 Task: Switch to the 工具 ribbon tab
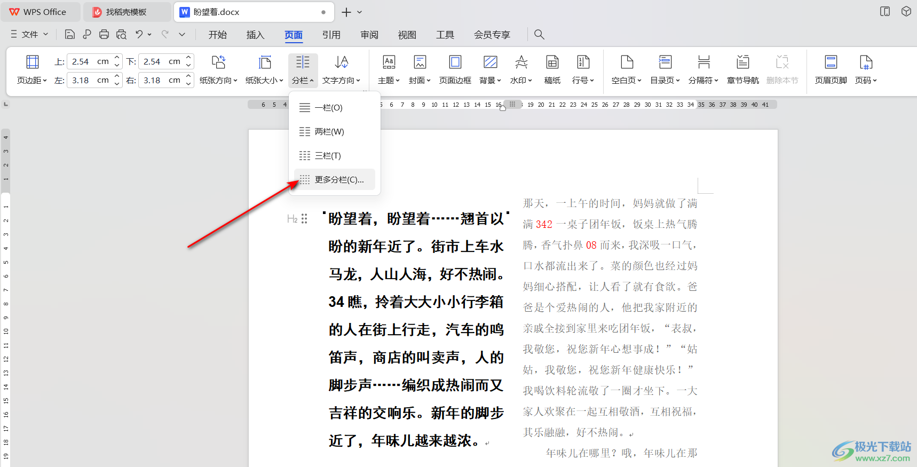445,35
